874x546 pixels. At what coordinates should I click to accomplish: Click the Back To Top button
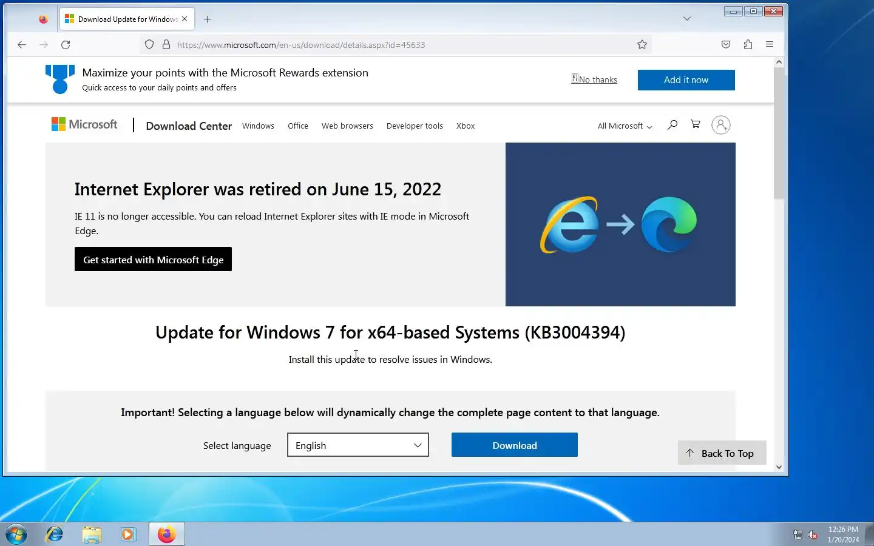click(722, 453)
